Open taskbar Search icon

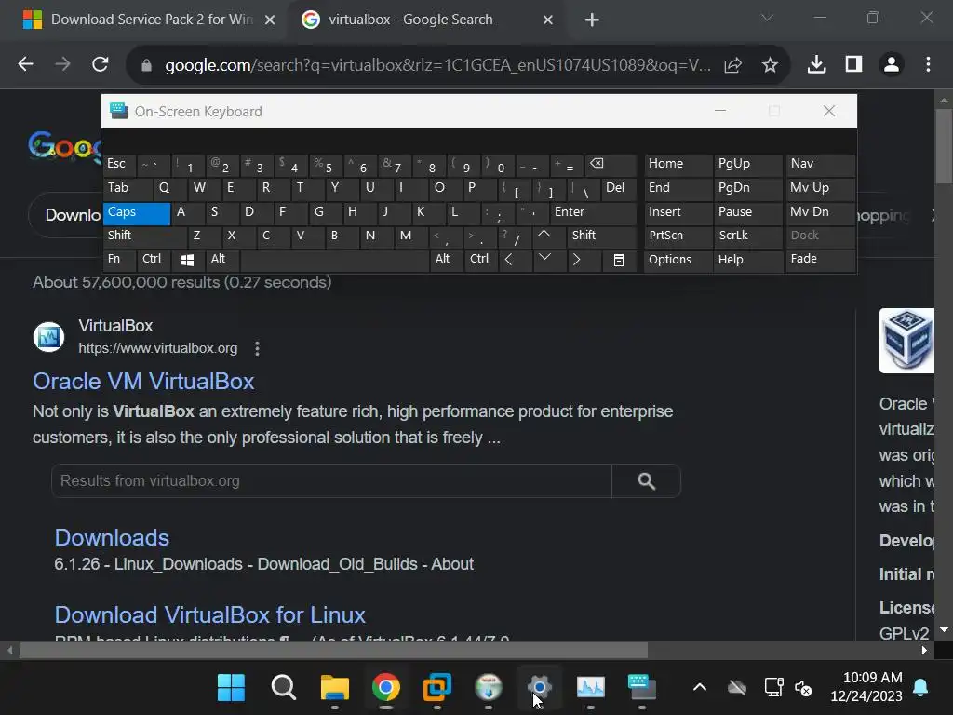pyautogui.click(x=283, y=688)
